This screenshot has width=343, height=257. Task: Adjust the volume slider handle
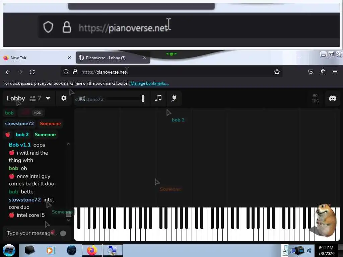coord(143,99)
